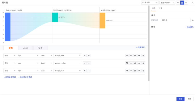Switch to the Json tab
195x102 pixels.
pos(25,48)
